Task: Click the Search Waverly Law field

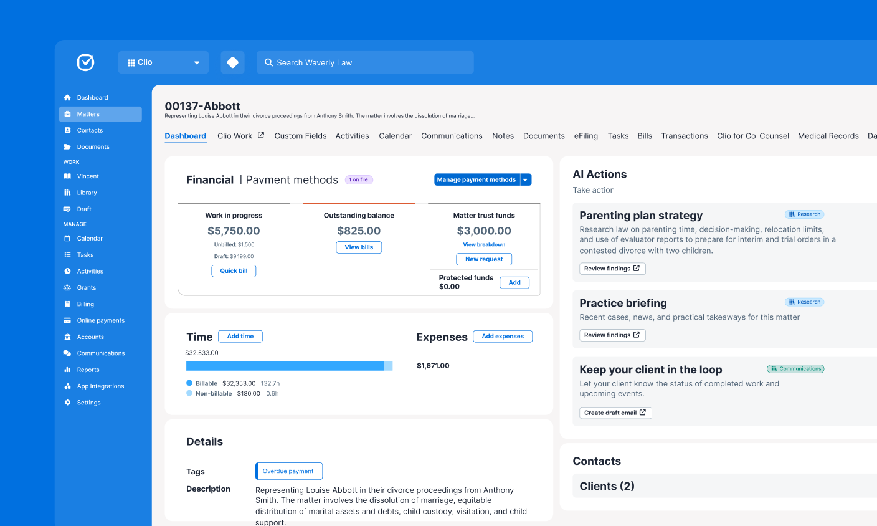Action: (365, 62)
